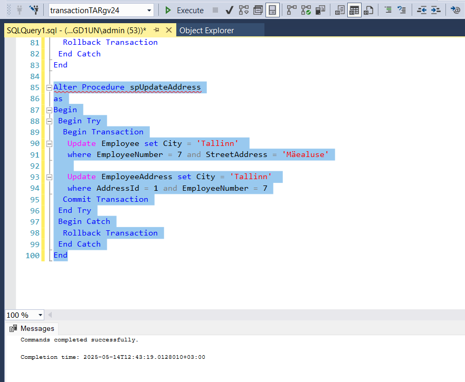Screen dimensions: 465x382
Task: Click 'Begin Catch' on line 97
Action: coord(84,222)
